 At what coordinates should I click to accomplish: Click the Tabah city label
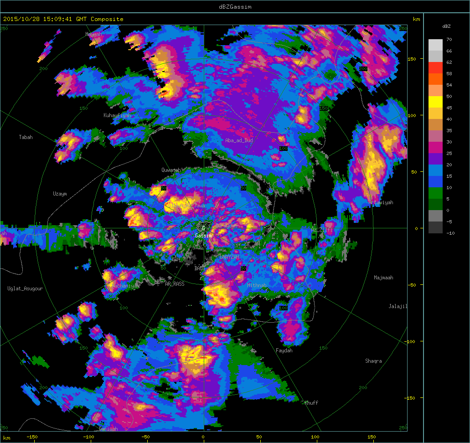click(26, 137)
